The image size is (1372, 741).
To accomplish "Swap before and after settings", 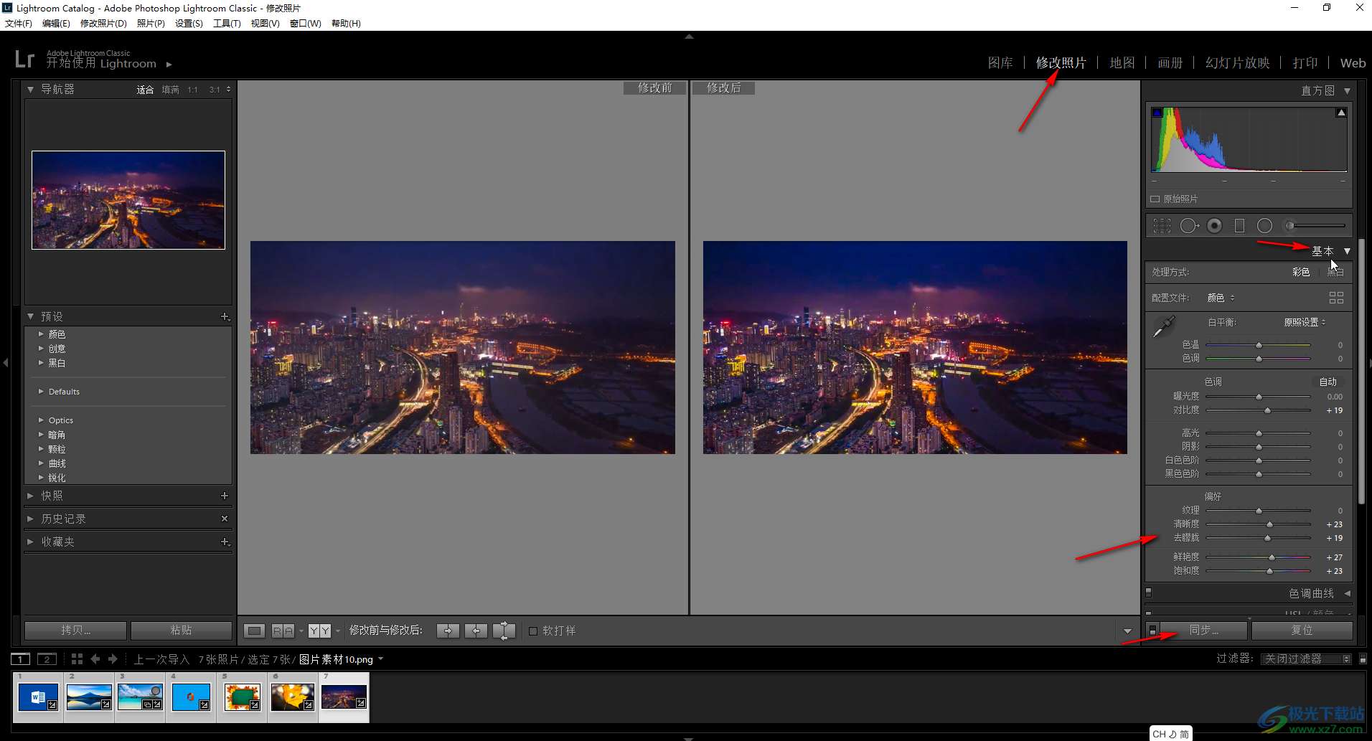I will pyautogui.click(x=504, y=631).
